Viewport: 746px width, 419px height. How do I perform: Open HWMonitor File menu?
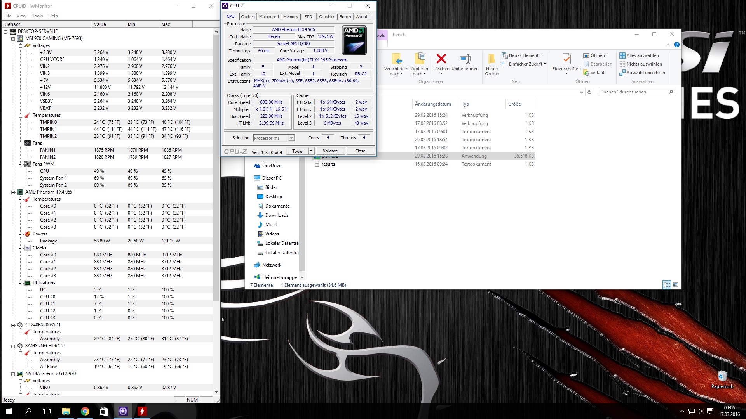[x=8, y=16]
